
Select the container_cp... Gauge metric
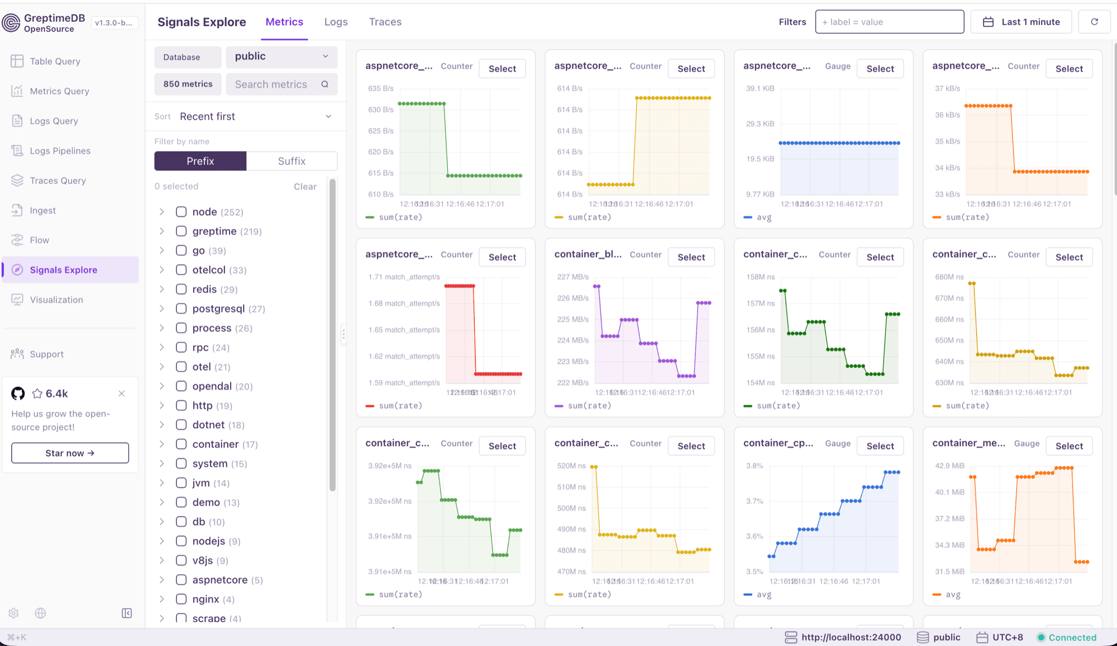click(x=880, y=446)
